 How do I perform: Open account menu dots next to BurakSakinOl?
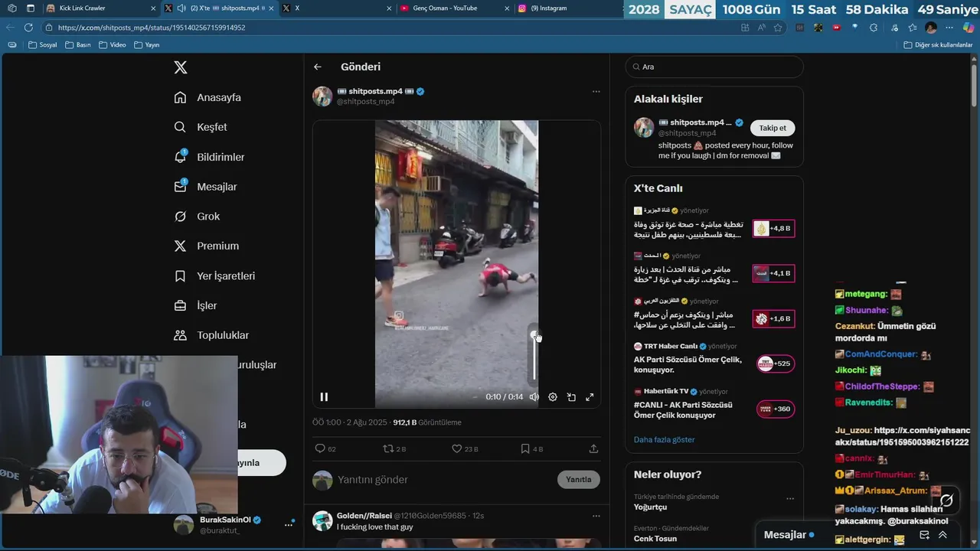289,524
